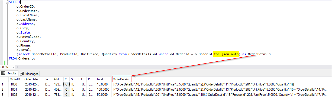Click address cell starting with 123
Viewport: 332px width, 99px height.
click(x=58, y=84)
